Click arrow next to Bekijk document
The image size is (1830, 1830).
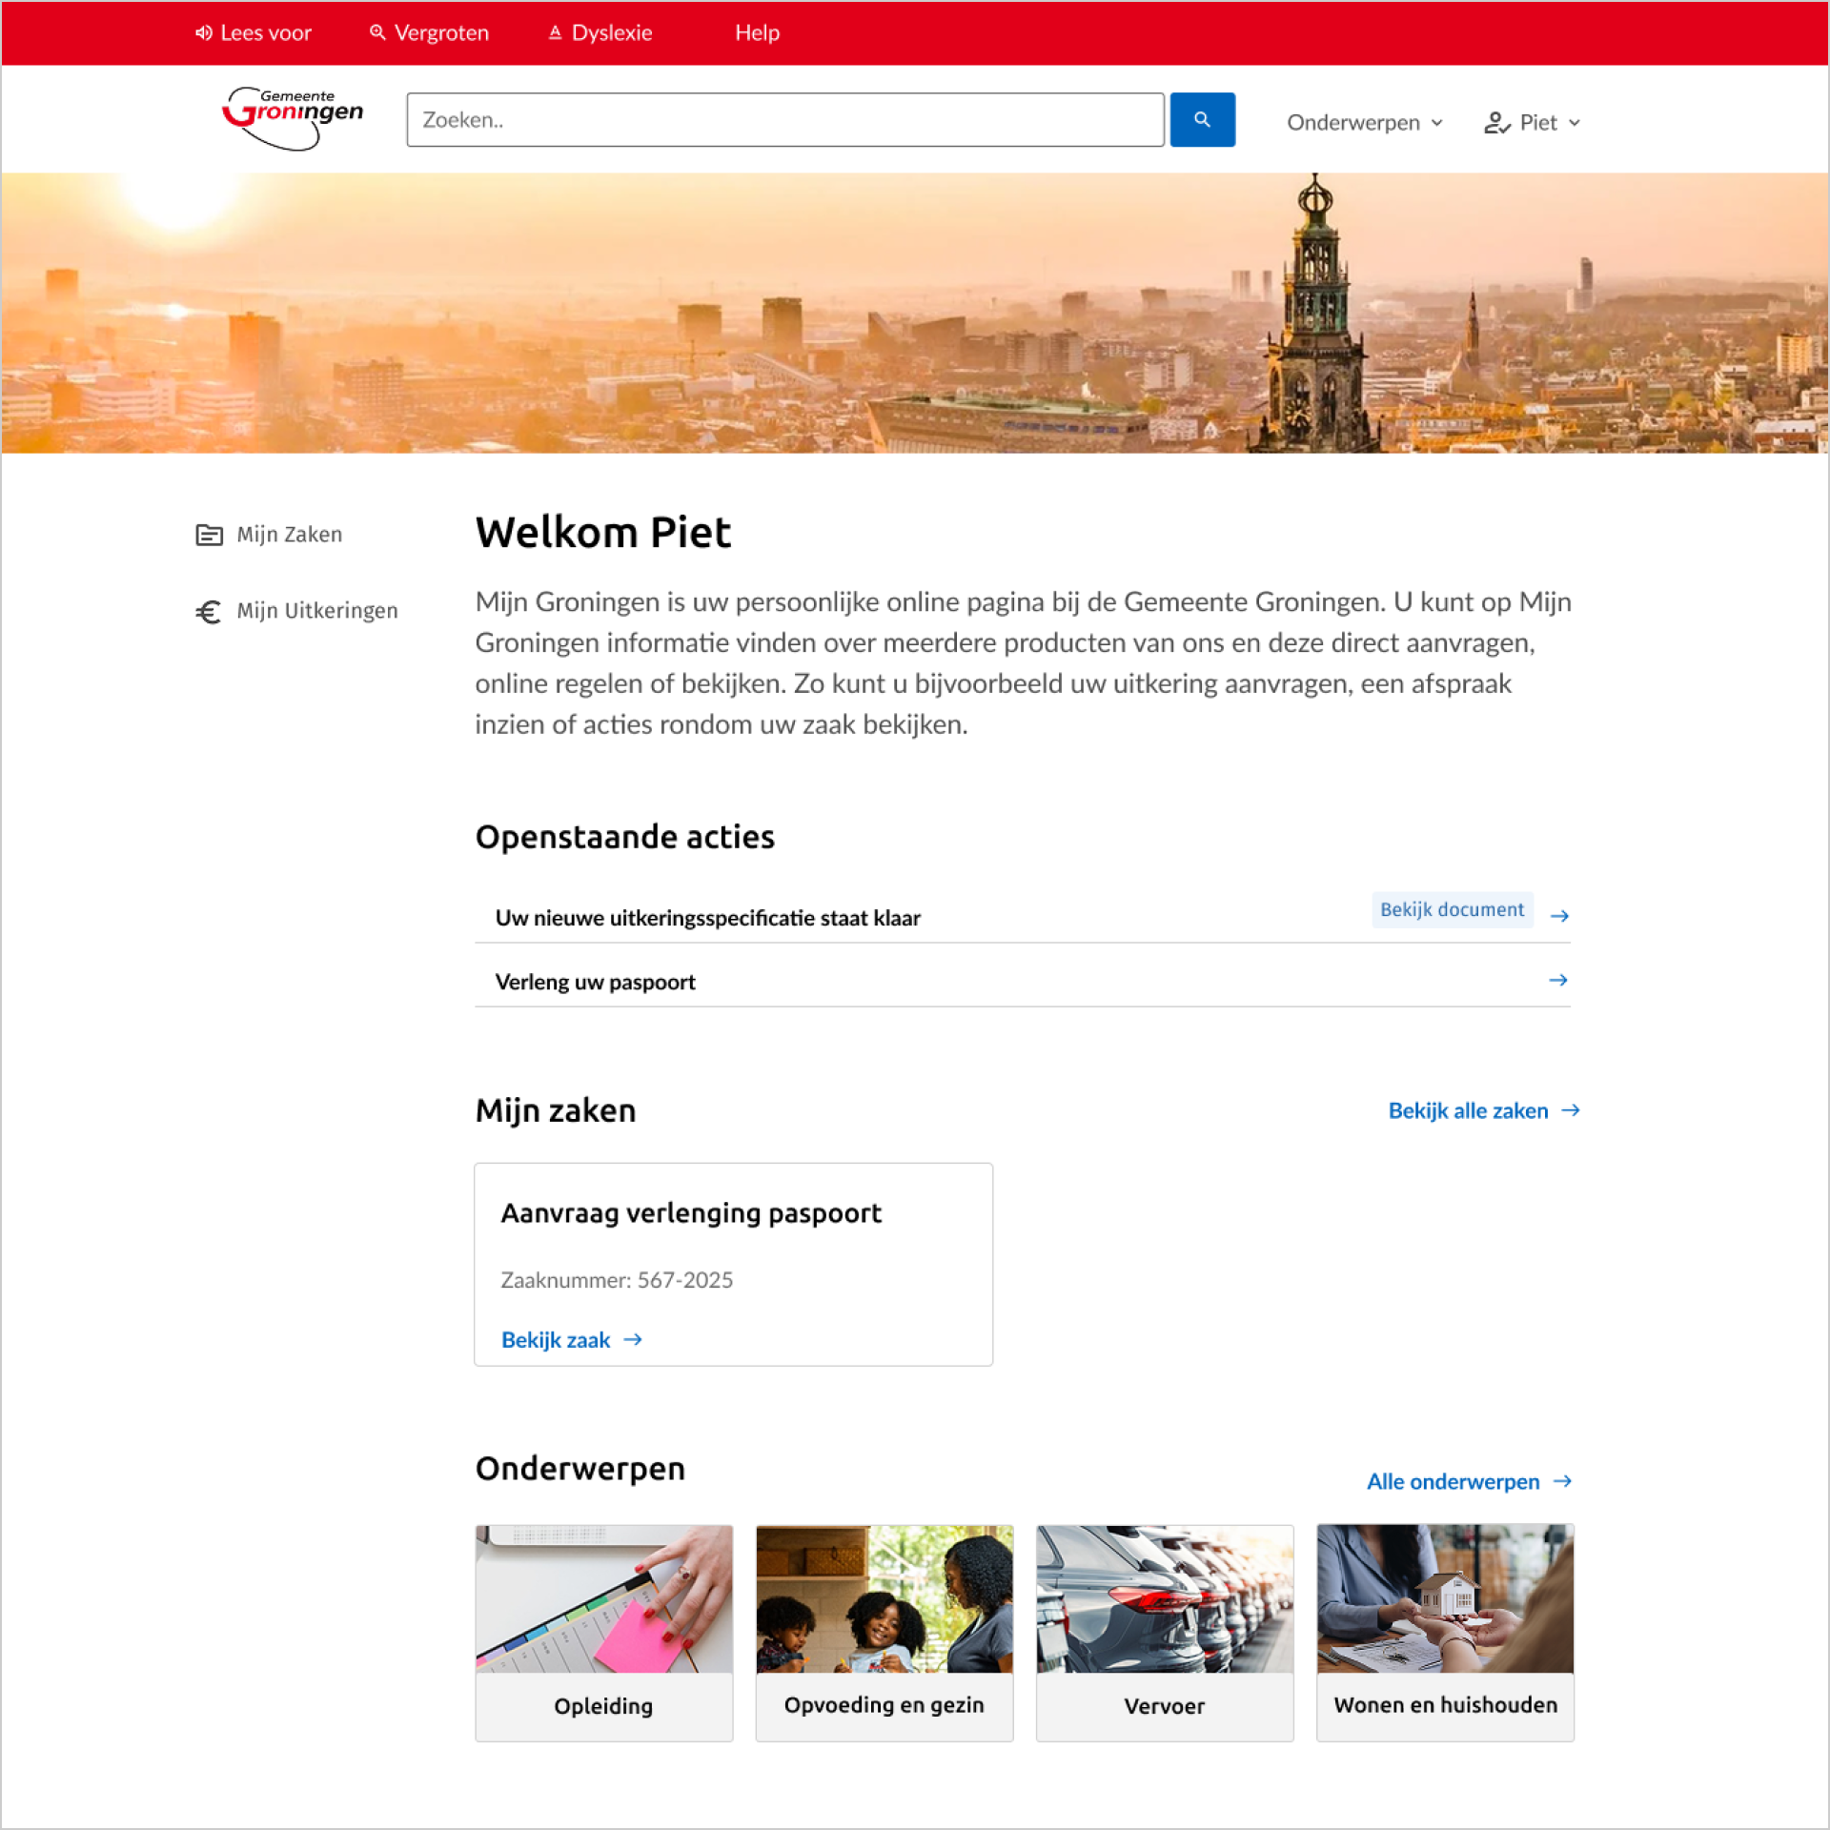(x=1559, y=916)
